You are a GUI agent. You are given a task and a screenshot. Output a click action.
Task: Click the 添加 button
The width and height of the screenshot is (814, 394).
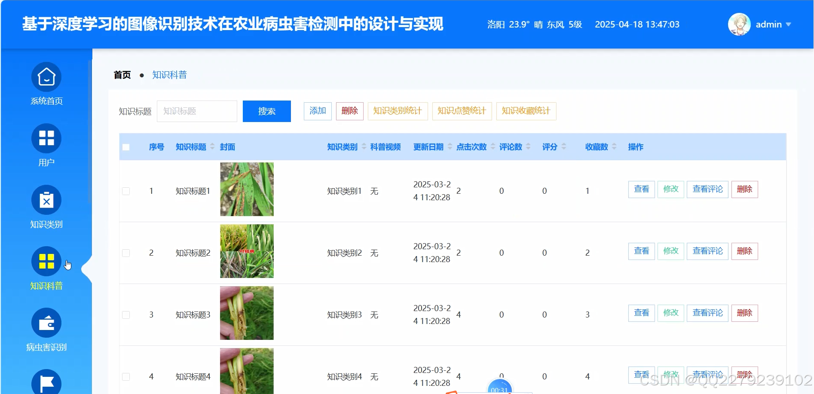point(318,111)
